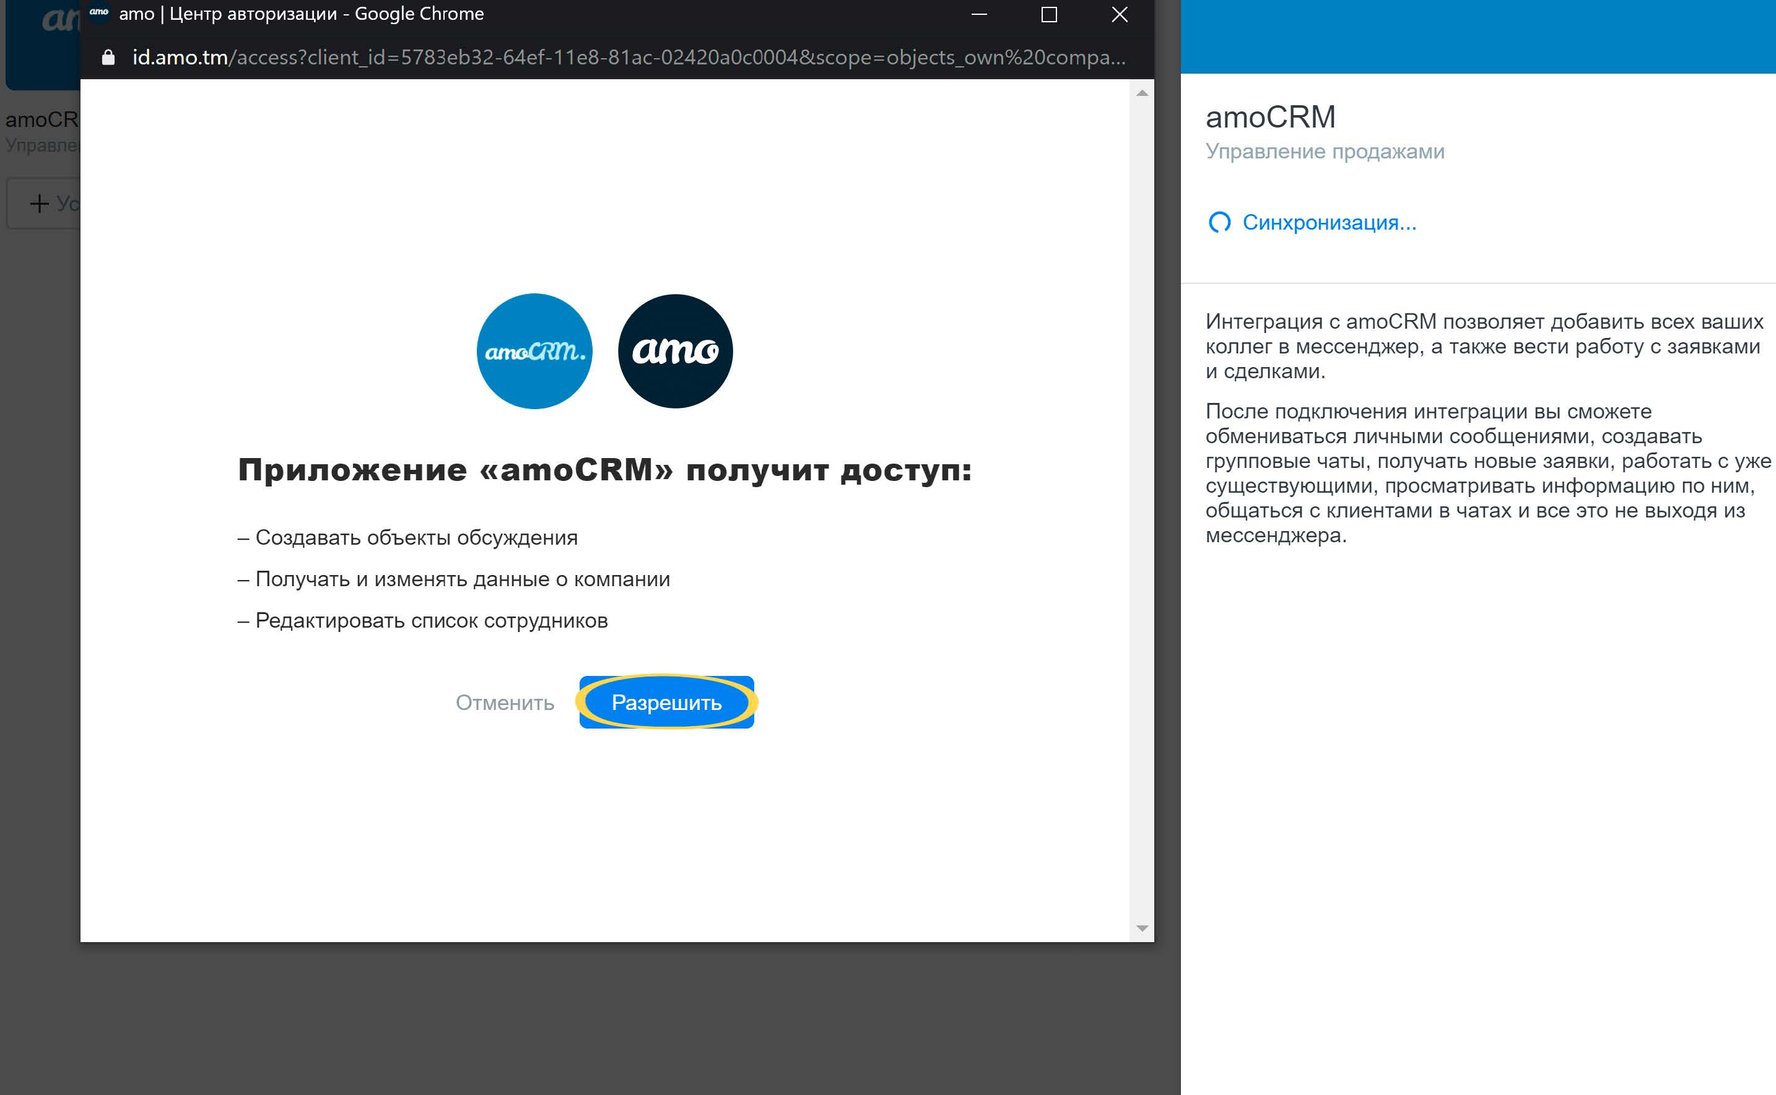Click the sync spinner icon
Image resolution: width=1776 pixels, height=1095 pixels.
point(1220,222)
